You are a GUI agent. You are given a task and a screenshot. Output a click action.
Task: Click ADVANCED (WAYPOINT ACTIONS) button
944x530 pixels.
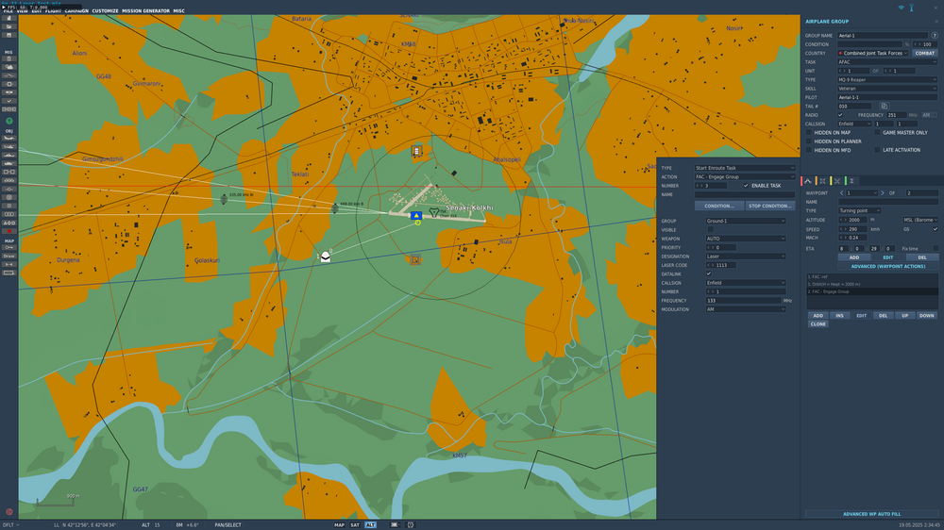pyautogui.click(x=888, y=266)
